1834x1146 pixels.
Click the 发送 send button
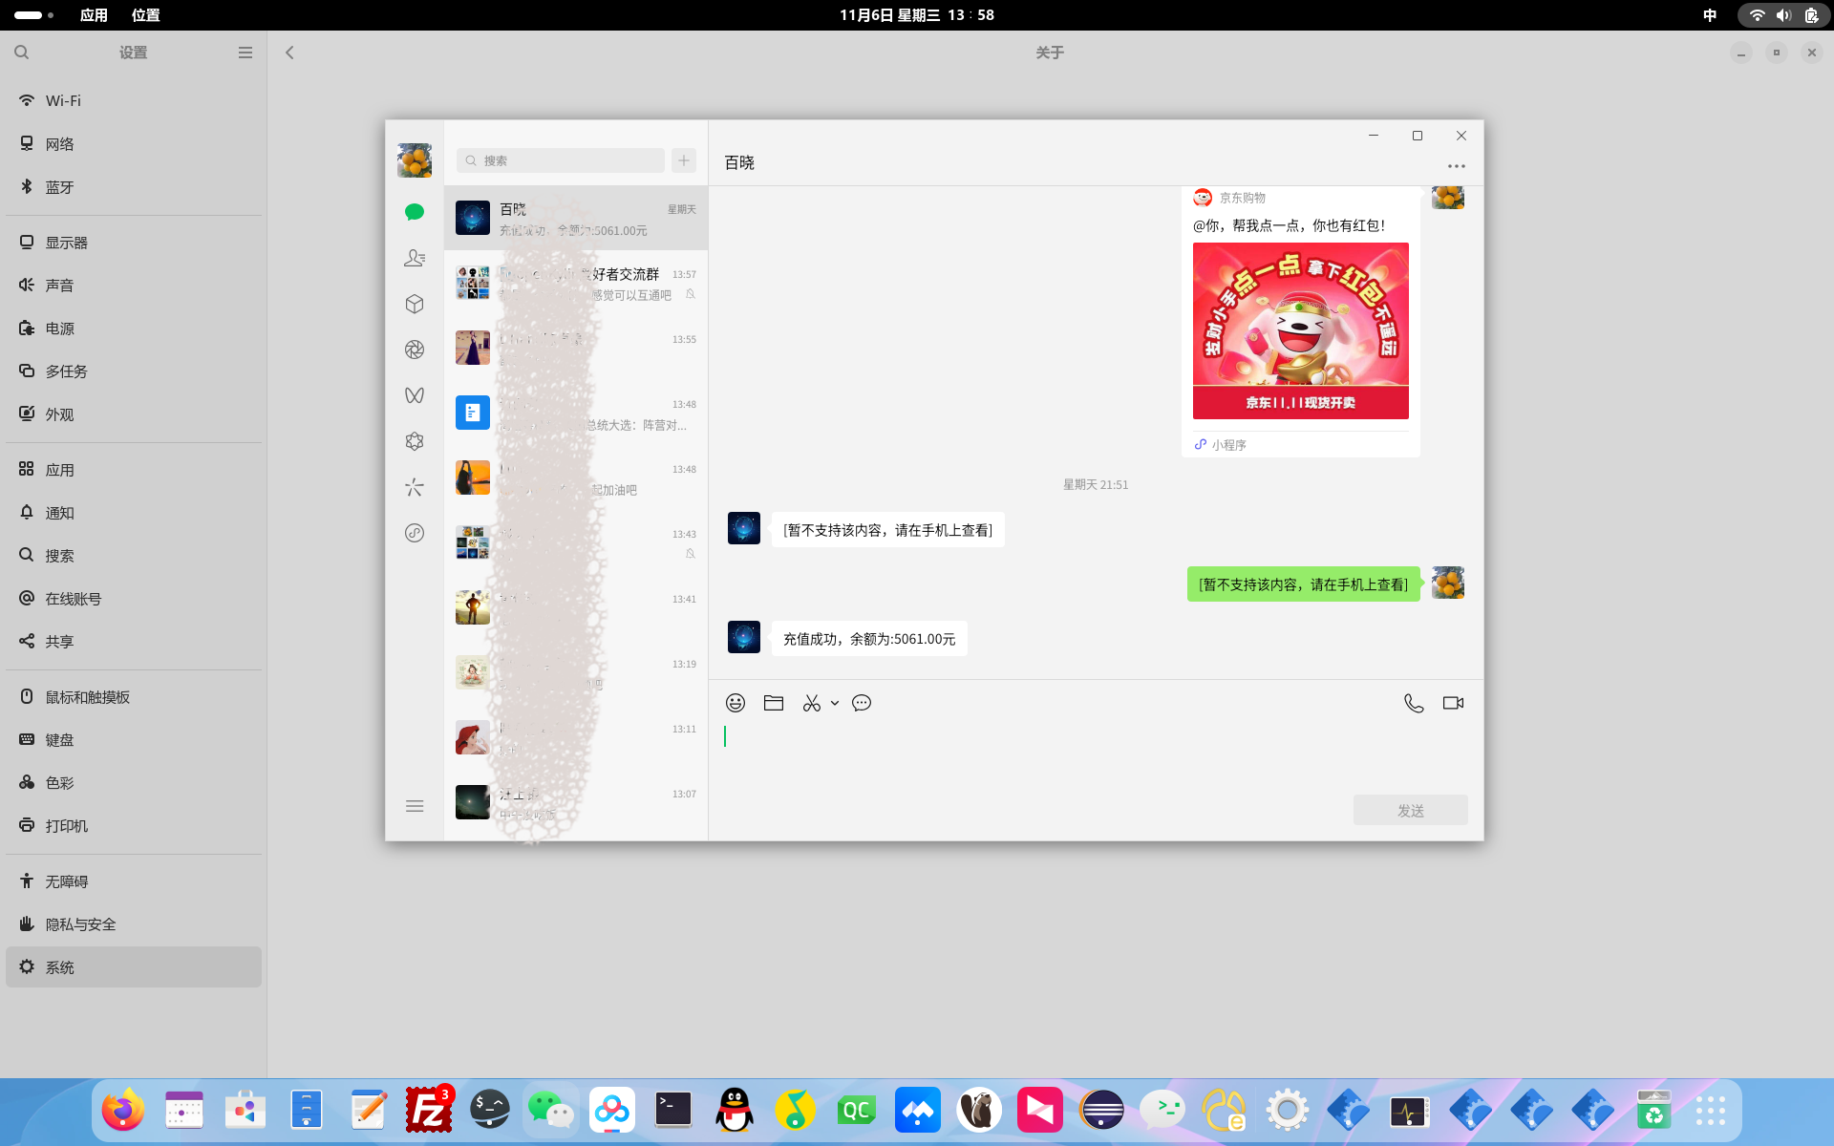(x=1410, y=810)
